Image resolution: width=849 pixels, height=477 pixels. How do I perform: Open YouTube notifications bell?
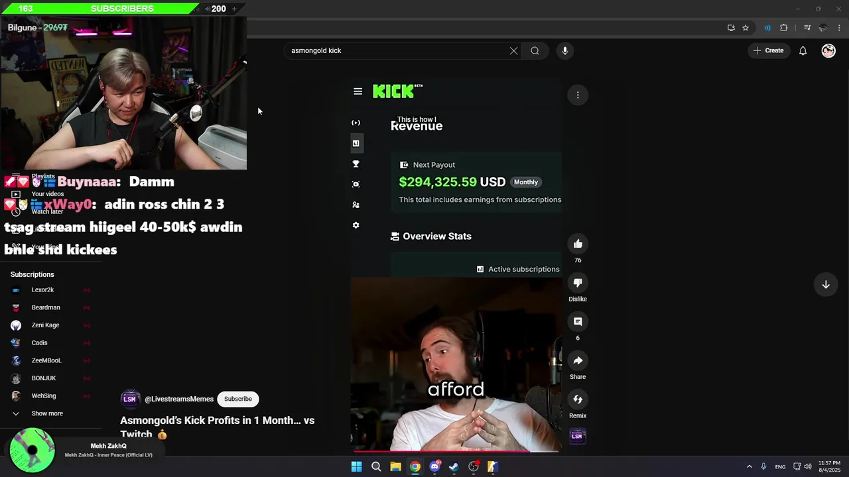click(x=803, y=50)
